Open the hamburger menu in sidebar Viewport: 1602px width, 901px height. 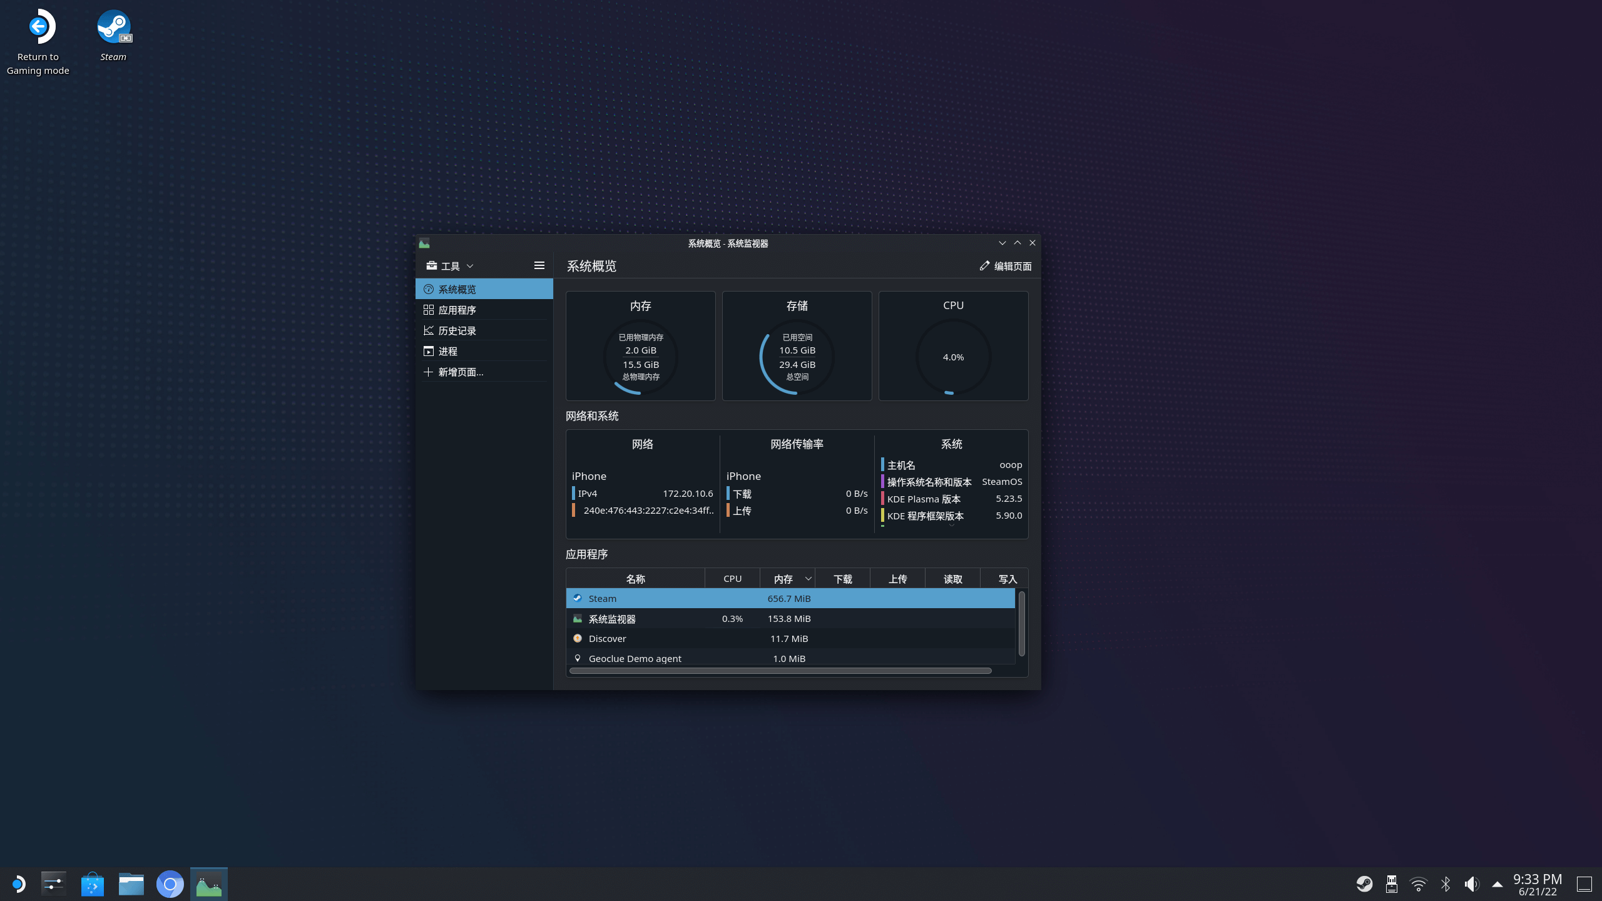click(x=539, y=266)
